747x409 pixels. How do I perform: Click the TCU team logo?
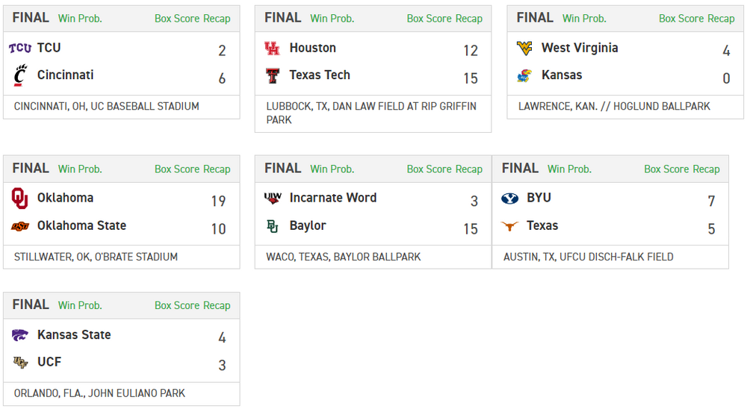(20, 49)
